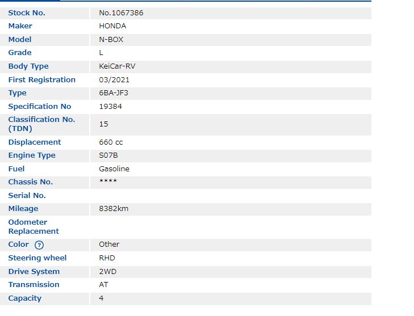
Task: Click the Capacity row label
Action: 25,298
